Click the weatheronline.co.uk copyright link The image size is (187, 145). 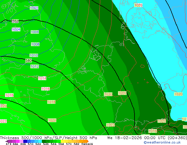[162, 142]
